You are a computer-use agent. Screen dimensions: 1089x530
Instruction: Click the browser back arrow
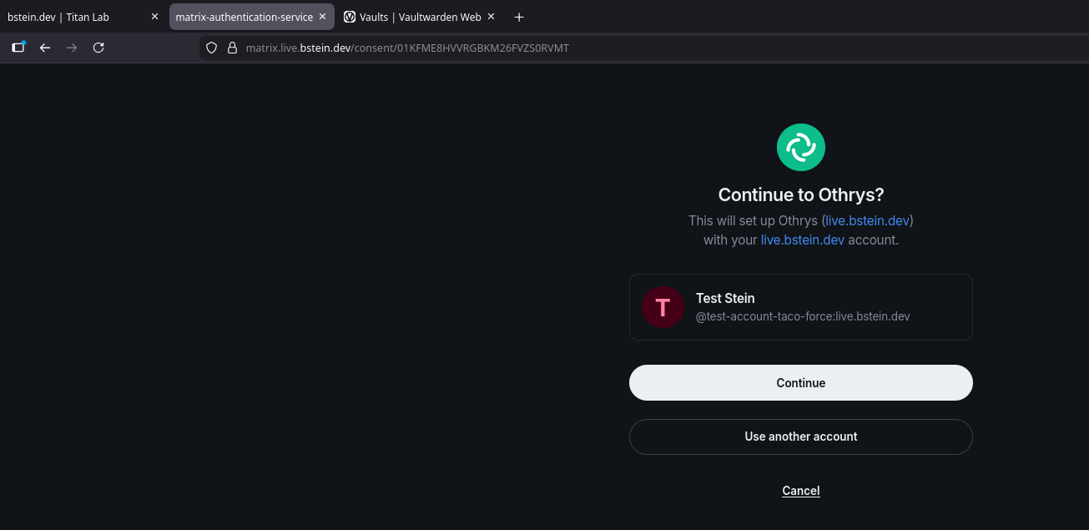tap(45, 48)
